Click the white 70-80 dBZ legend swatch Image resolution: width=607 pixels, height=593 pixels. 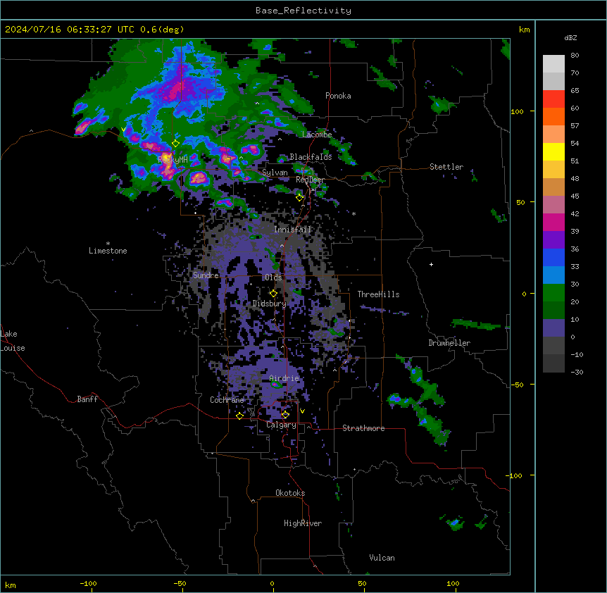(x=553, y=64)
